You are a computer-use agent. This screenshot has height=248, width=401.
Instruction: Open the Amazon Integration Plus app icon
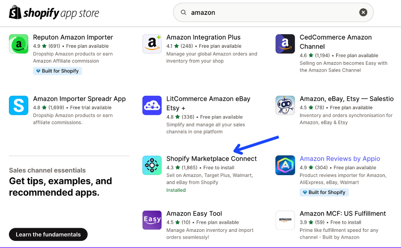152,44
